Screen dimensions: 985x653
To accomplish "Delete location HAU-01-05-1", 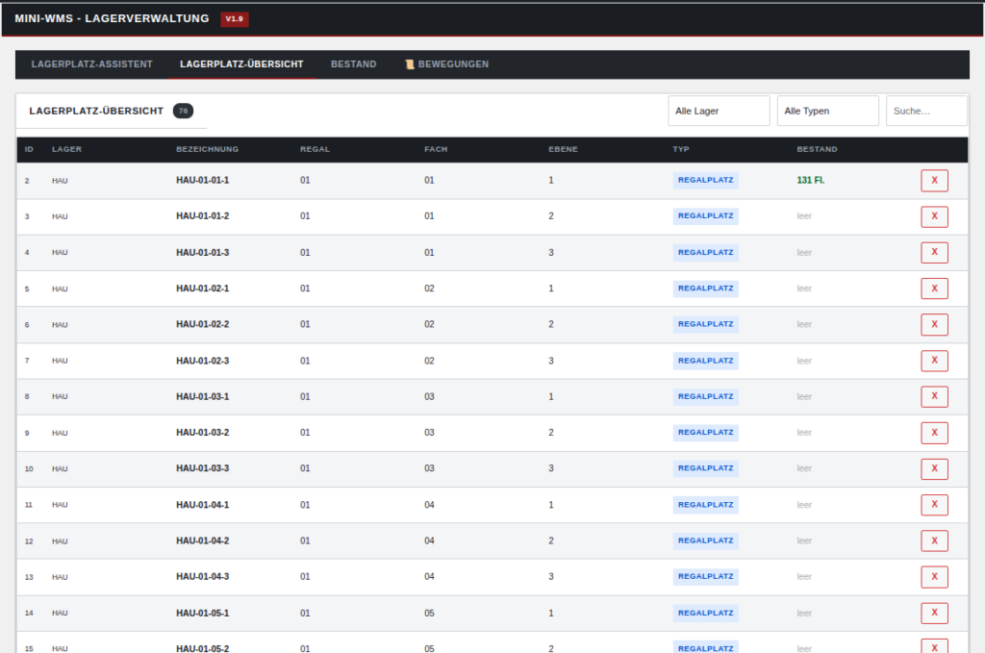I will tap(934, 614).
